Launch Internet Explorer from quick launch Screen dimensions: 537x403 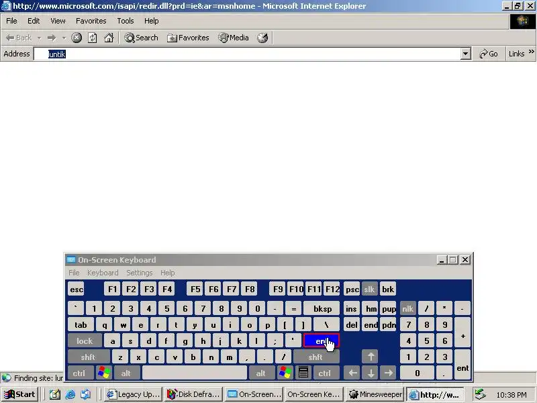[70, 394]
